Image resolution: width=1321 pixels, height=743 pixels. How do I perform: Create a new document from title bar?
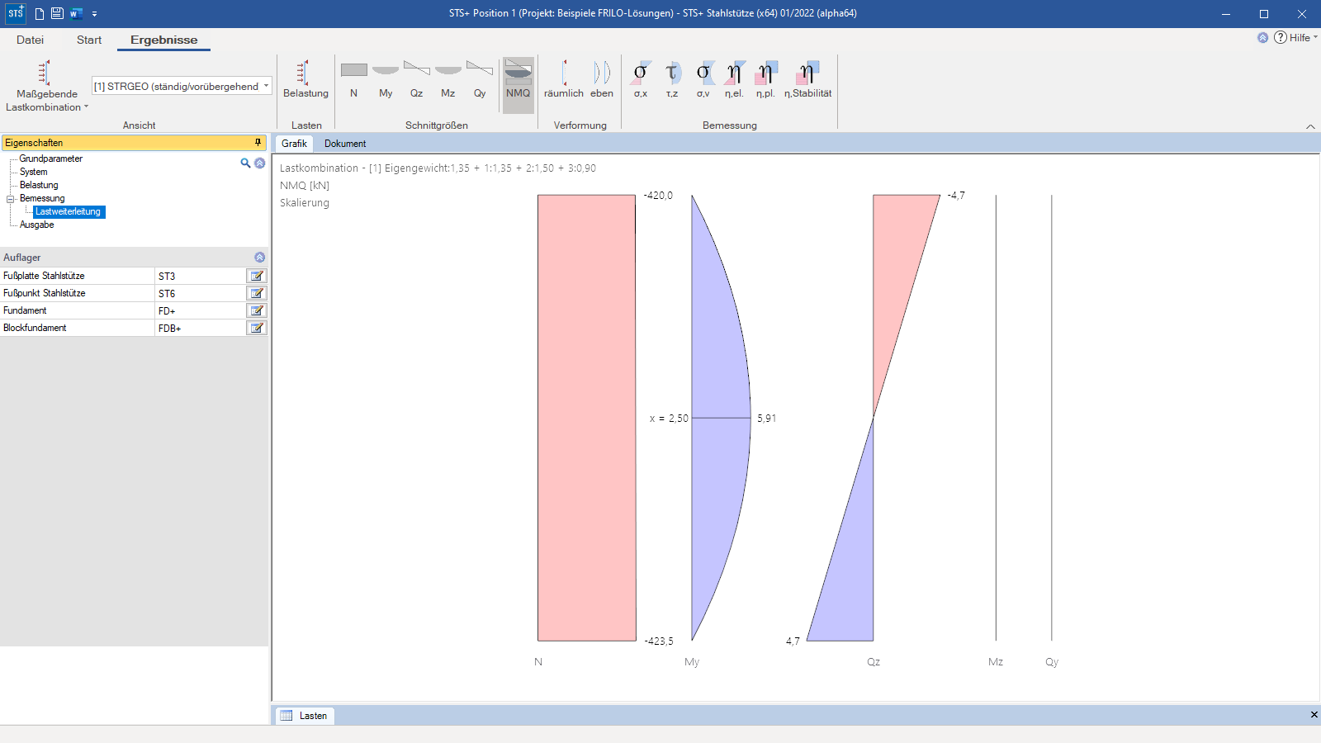pyautogui.click(x=39, y=13)
